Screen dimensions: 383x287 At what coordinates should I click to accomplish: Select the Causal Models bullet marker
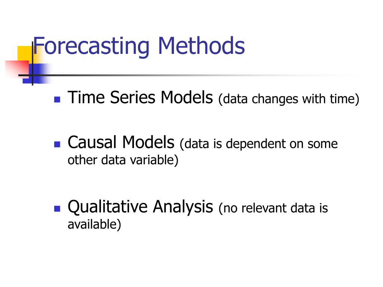pos(57,145)
